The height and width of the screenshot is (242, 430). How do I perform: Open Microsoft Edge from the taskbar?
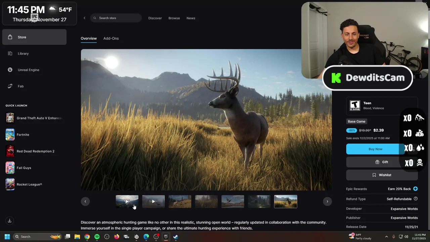(146, 237)
